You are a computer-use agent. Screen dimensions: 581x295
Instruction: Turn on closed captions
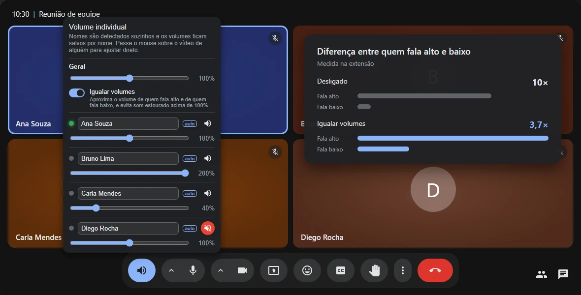pyautogui.click(x=341, y=270)
